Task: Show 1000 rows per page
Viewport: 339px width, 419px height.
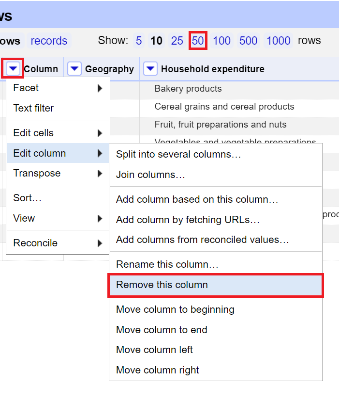Action: 278,41
